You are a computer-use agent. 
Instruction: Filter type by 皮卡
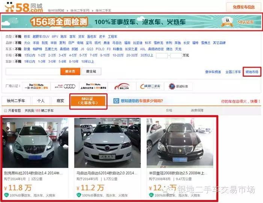[x=102, y=36]
